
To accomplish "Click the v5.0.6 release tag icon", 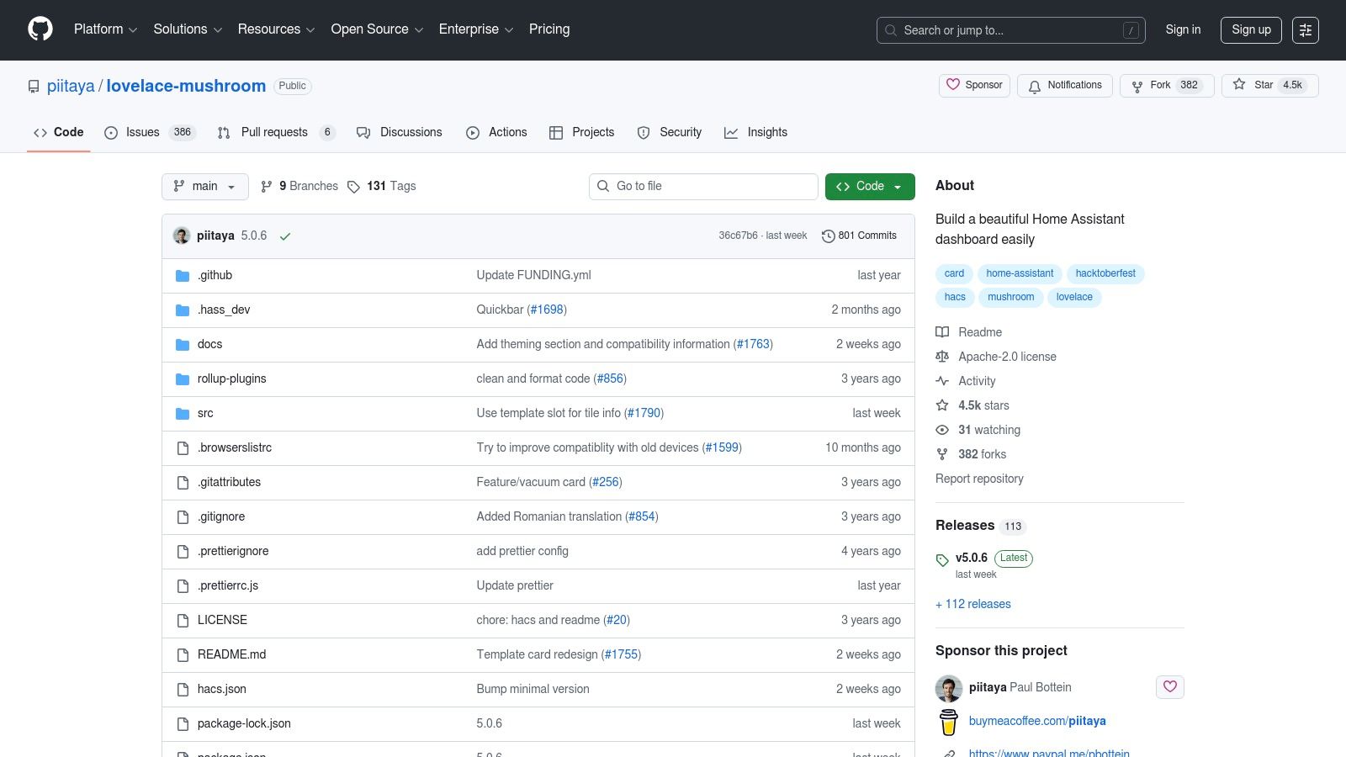I will tap(942, 559).
